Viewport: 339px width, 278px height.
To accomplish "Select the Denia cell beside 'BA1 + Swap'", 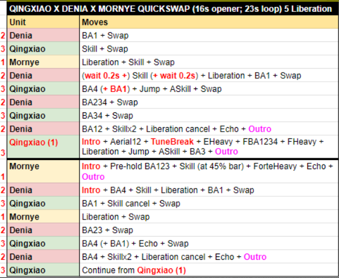I will tap(43, 35).
